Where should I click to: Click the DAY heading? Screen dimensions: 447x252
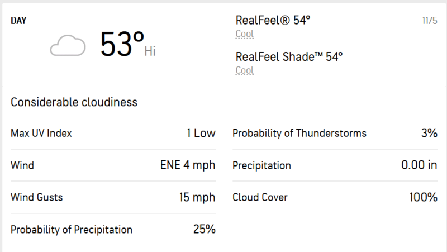tap(18, 21)
